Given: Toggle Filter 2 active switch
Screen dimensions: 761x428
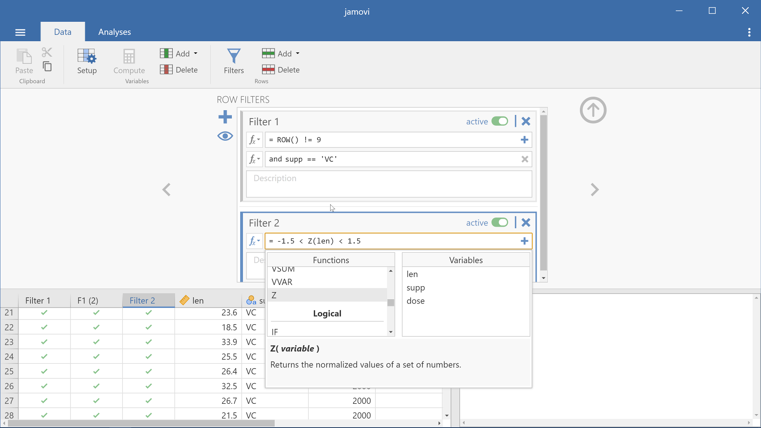Looking at the screenshot, I should point(500,222).
